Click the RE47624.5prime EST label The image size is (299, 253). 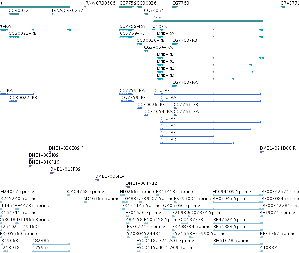tap(231, 220)
